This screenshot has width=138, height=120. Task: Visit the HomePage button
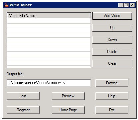pyautogui.click(x=68, y=110)
